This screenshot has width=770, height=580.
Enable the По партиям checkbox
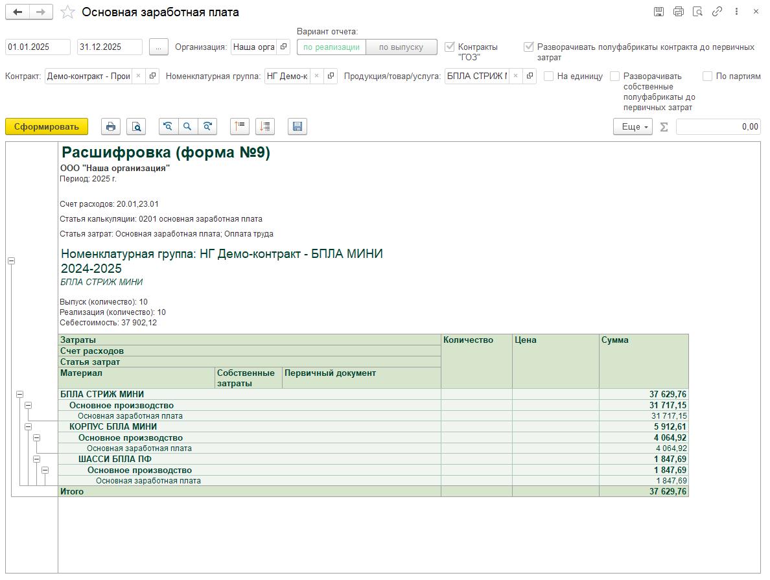pyautogui.click(x=708, y=76)
